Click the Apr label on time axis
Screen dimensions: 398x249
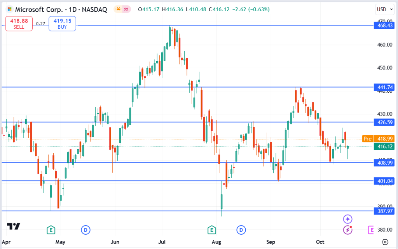click(x=6, y=242)
